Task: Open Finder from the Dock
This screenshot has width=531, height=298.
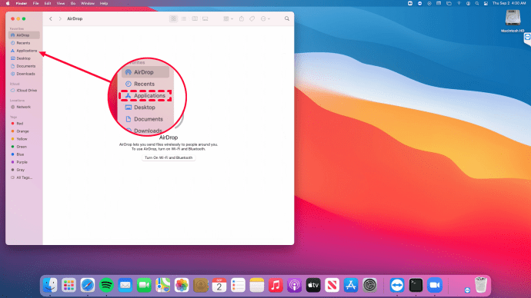Action: coord(50,286)
